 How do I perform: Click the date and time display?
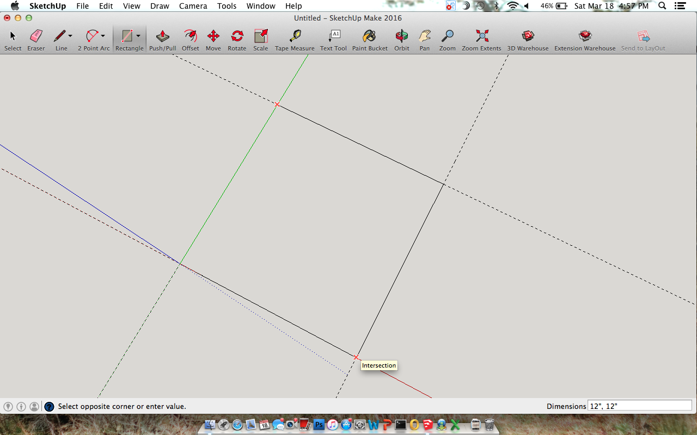tap(611, 6)
